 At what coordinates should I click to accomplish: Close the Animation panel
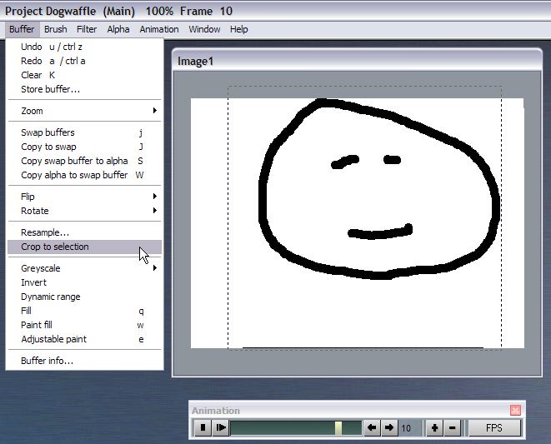pos(515,411)
